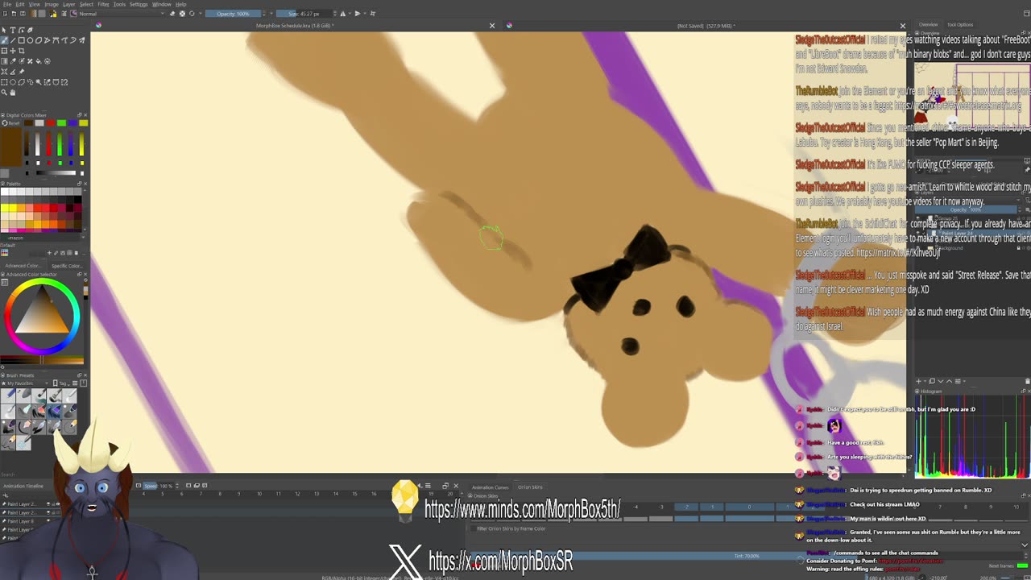Toggle vertical mirror tool
The width and height of the screenshot is (1031, 580).
pos(358,14)
